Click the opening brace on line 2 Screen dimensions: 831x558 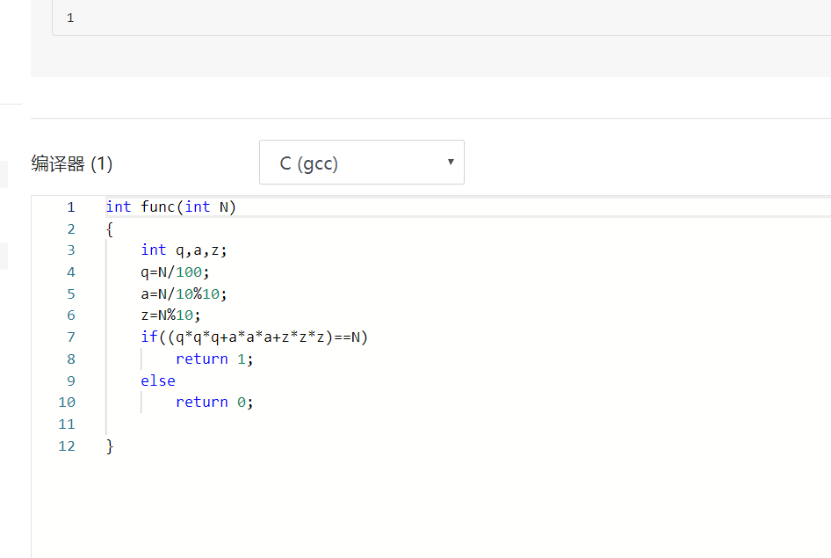coord(110,229)
